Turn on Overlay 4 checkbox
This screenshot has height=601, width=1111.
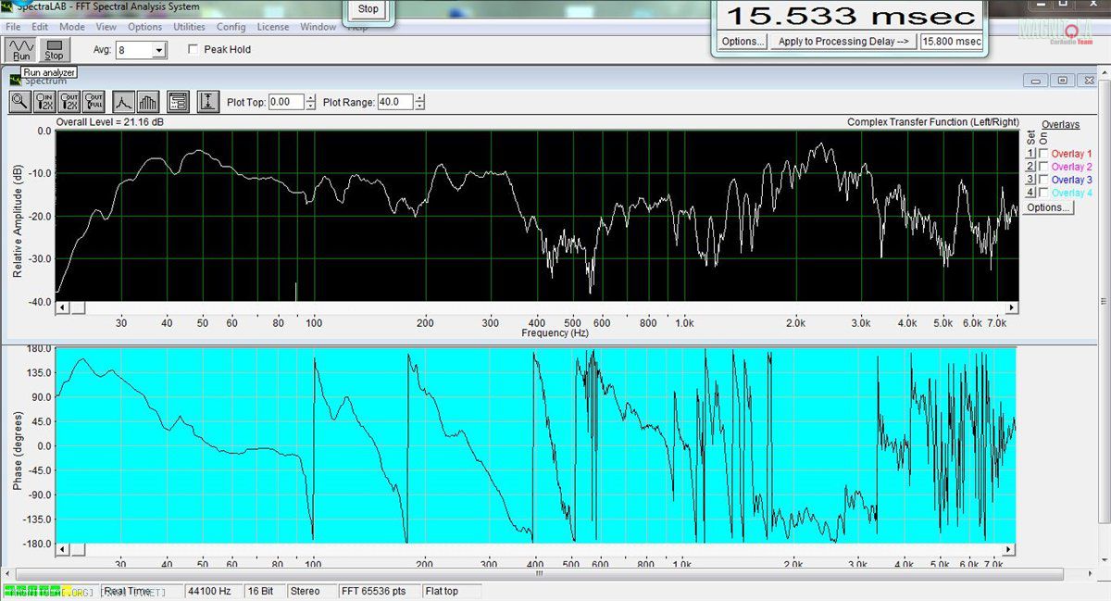coord(1044,193)
